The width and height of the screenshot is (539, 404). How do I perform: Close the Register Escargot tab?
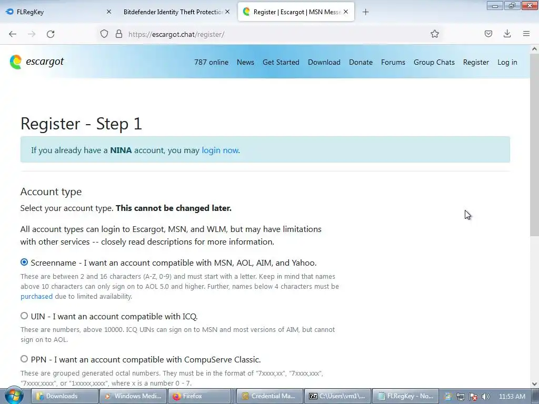[x=346, y=12]
